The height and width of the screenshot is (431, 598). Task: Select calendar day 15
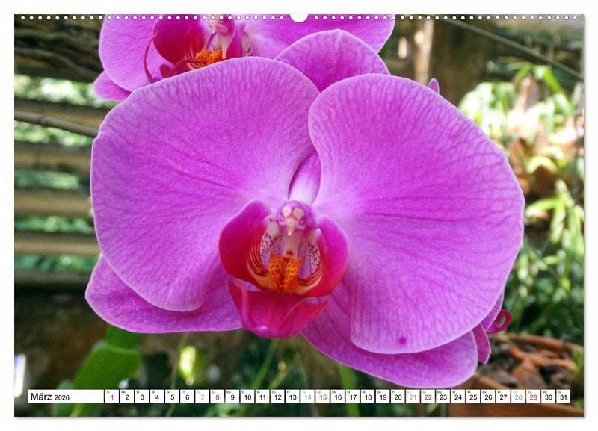click(323, 397)
